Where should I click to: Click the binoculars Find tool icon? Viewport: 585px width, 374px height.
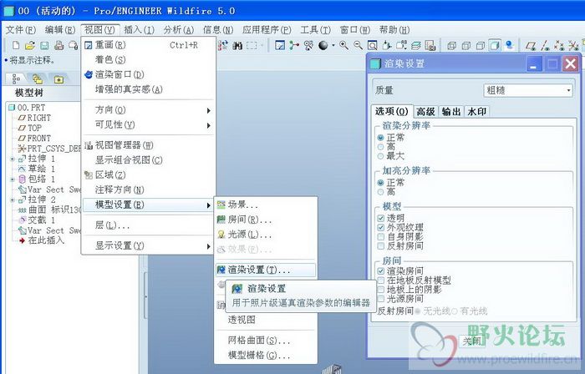point(237,45)
